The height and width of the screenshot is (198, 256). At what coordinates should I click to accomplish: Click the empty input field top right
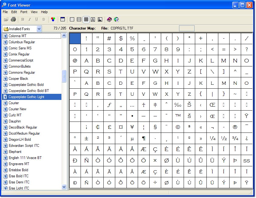tap(186, 28)
